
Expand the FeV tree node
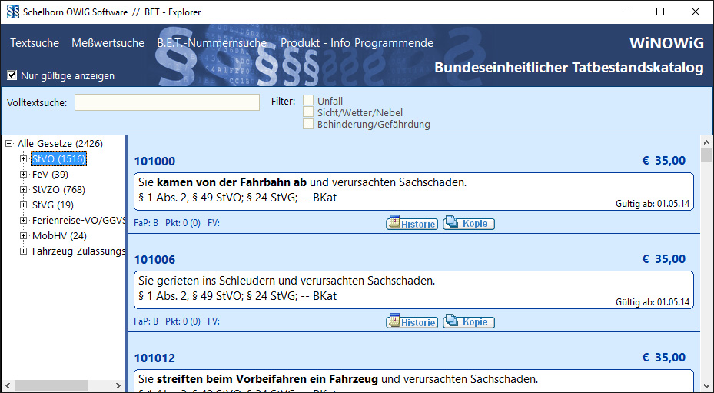[x=24, y=175]
